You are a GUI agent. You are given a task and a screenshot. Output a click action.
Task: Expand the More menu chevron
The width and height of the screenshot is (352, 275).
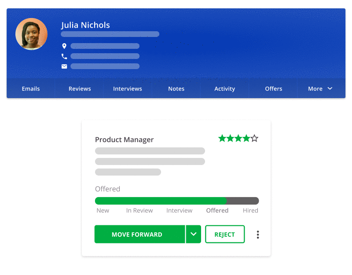pos(330,88)
